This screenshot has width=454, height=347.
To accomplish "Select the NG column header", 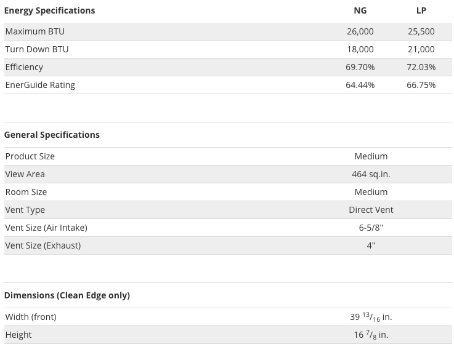I will (x=360, y=10).
